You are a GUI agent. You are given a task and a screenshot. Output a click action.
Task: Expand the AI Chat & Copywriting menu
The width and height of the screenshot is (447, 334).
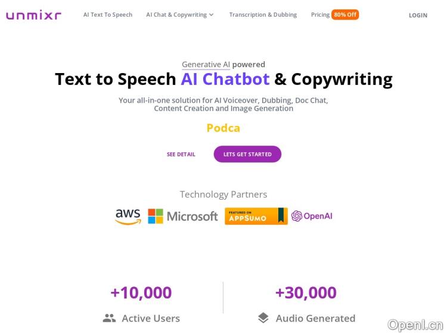180,15
